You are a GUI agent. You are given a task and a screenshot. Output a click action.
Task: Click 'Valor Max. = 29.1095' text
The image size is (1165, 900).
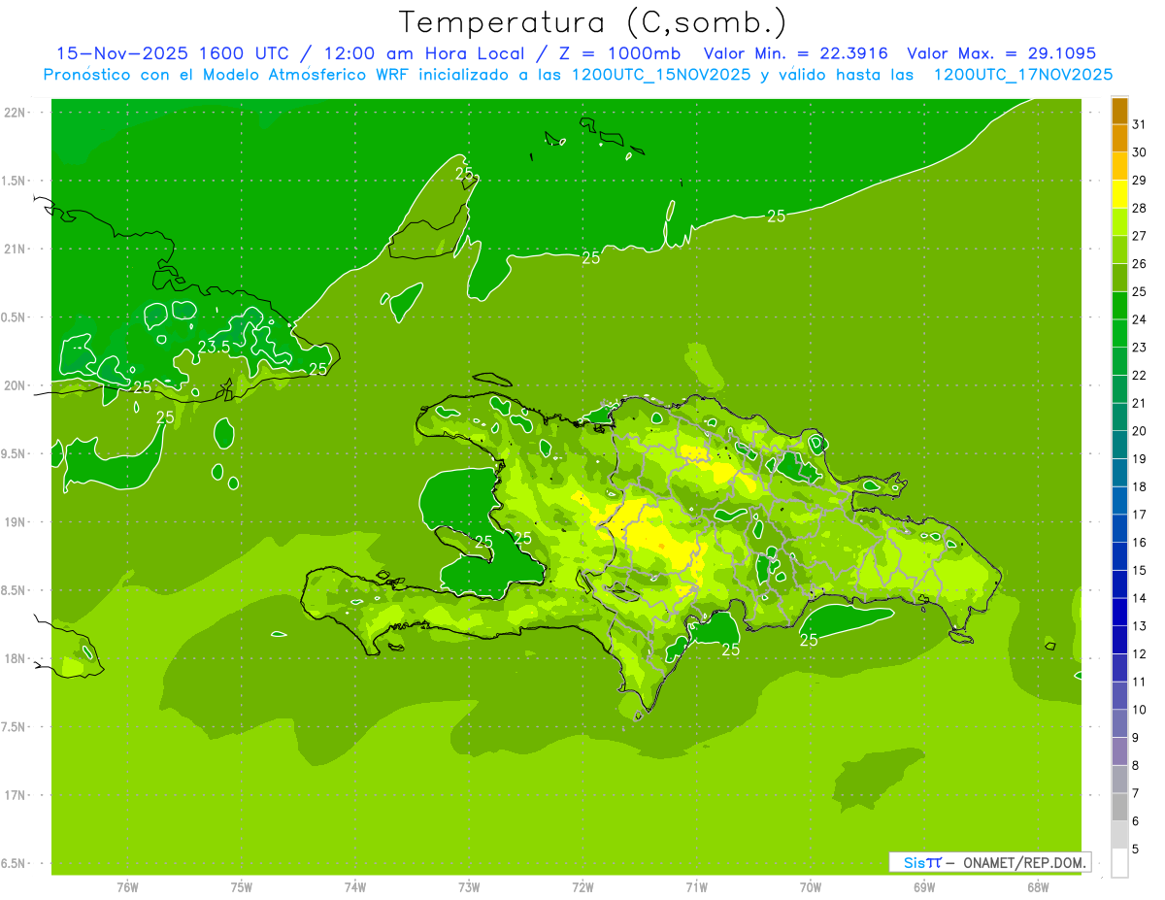coord(1001,53)
